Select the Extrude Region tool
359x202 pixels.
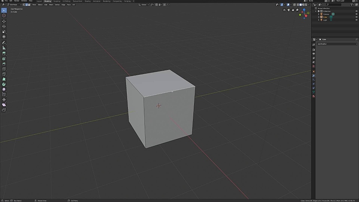pyautogui.click(x=4, y=53)
